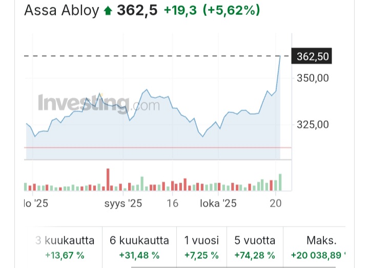Screen dimensions: 369x268
Task: Click the green up arrow icon
Action: click(108, 10)
